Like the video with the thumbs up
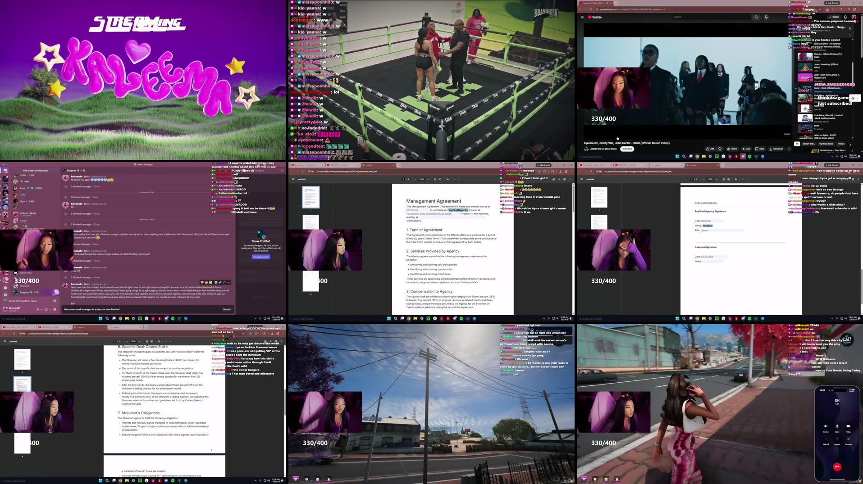 coord(708,149)
